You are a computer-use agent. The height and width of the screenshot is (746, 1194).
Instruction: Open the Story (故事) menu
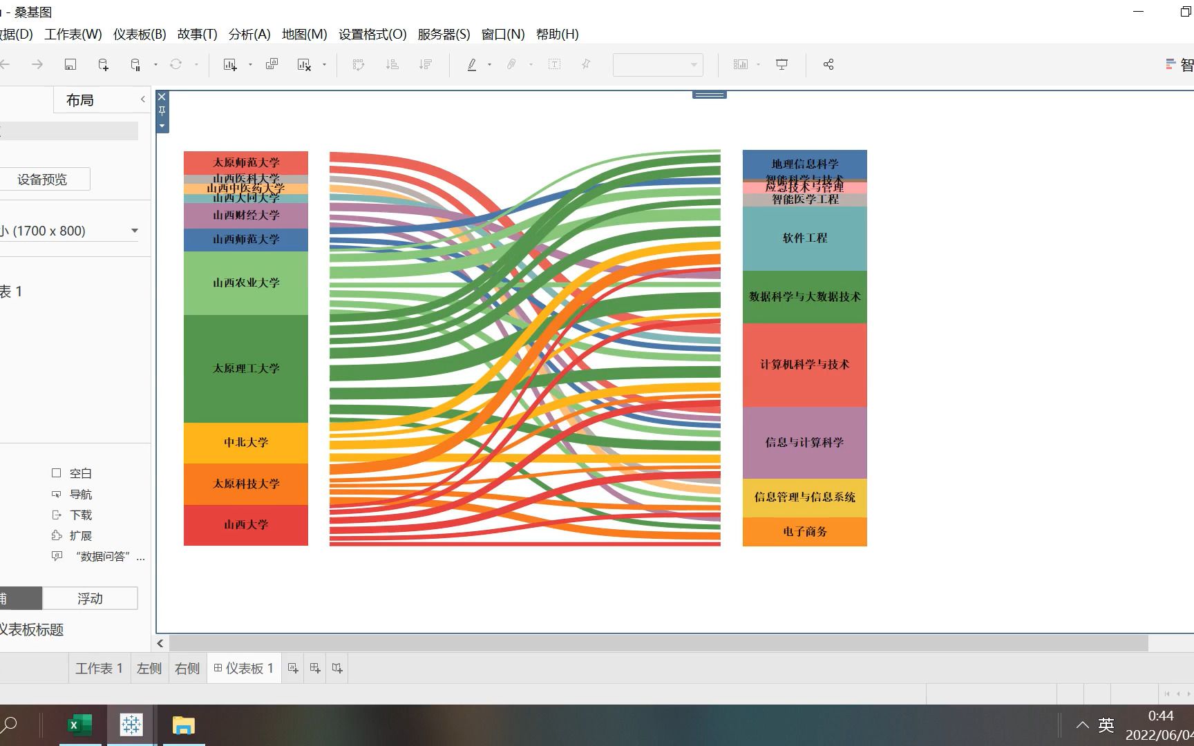(x=198, y=34)
